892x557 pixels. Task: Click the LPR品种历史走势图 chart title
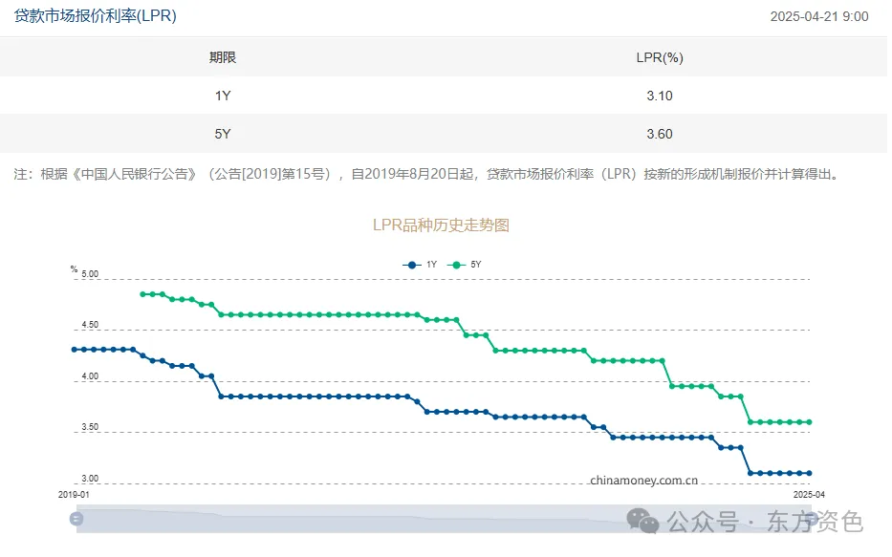[x=441, y=225]
